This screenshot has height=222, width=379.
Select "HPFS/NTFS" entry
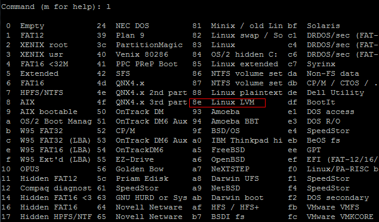42,92
